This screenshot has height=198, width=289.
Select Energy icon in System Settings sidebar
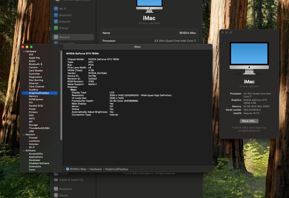coord(56,28)
